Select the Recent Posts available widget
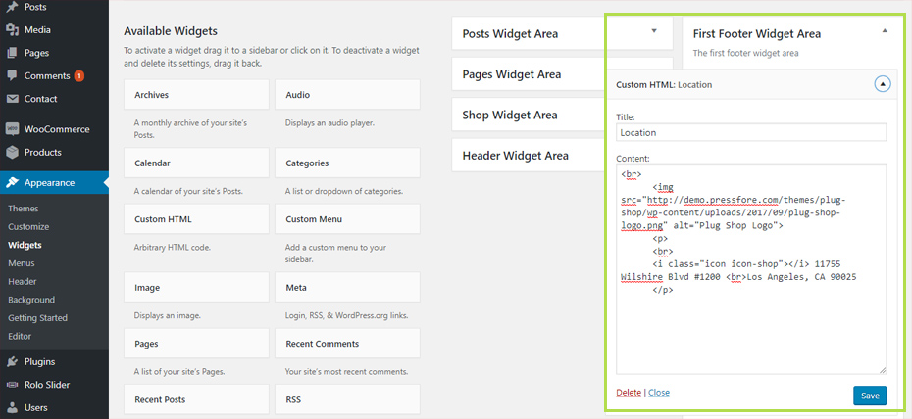Screen dimensions: 912x419 196,399
